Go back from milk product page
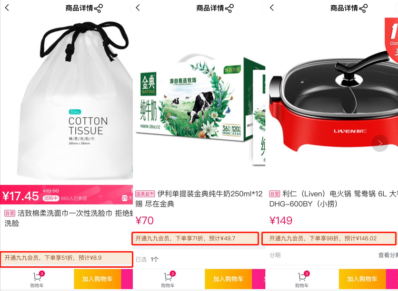This screenshot has height=291, width=398. pyautogui.click(x=138, y=8)
